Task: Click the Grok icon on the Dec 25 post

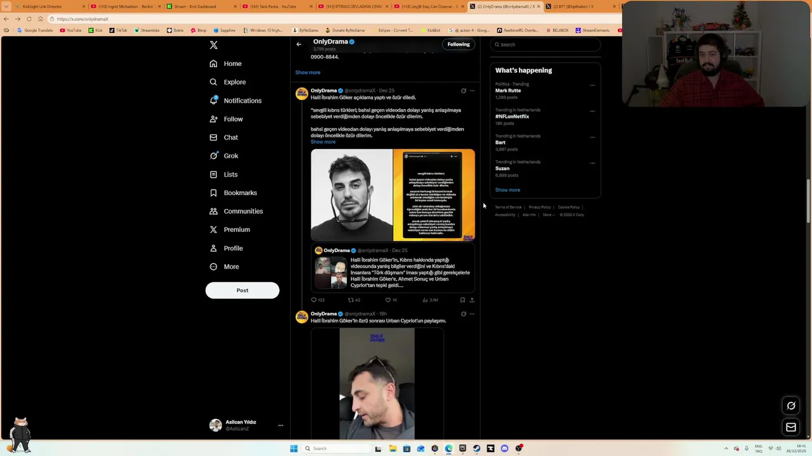Action: click(x=463, y=91)
